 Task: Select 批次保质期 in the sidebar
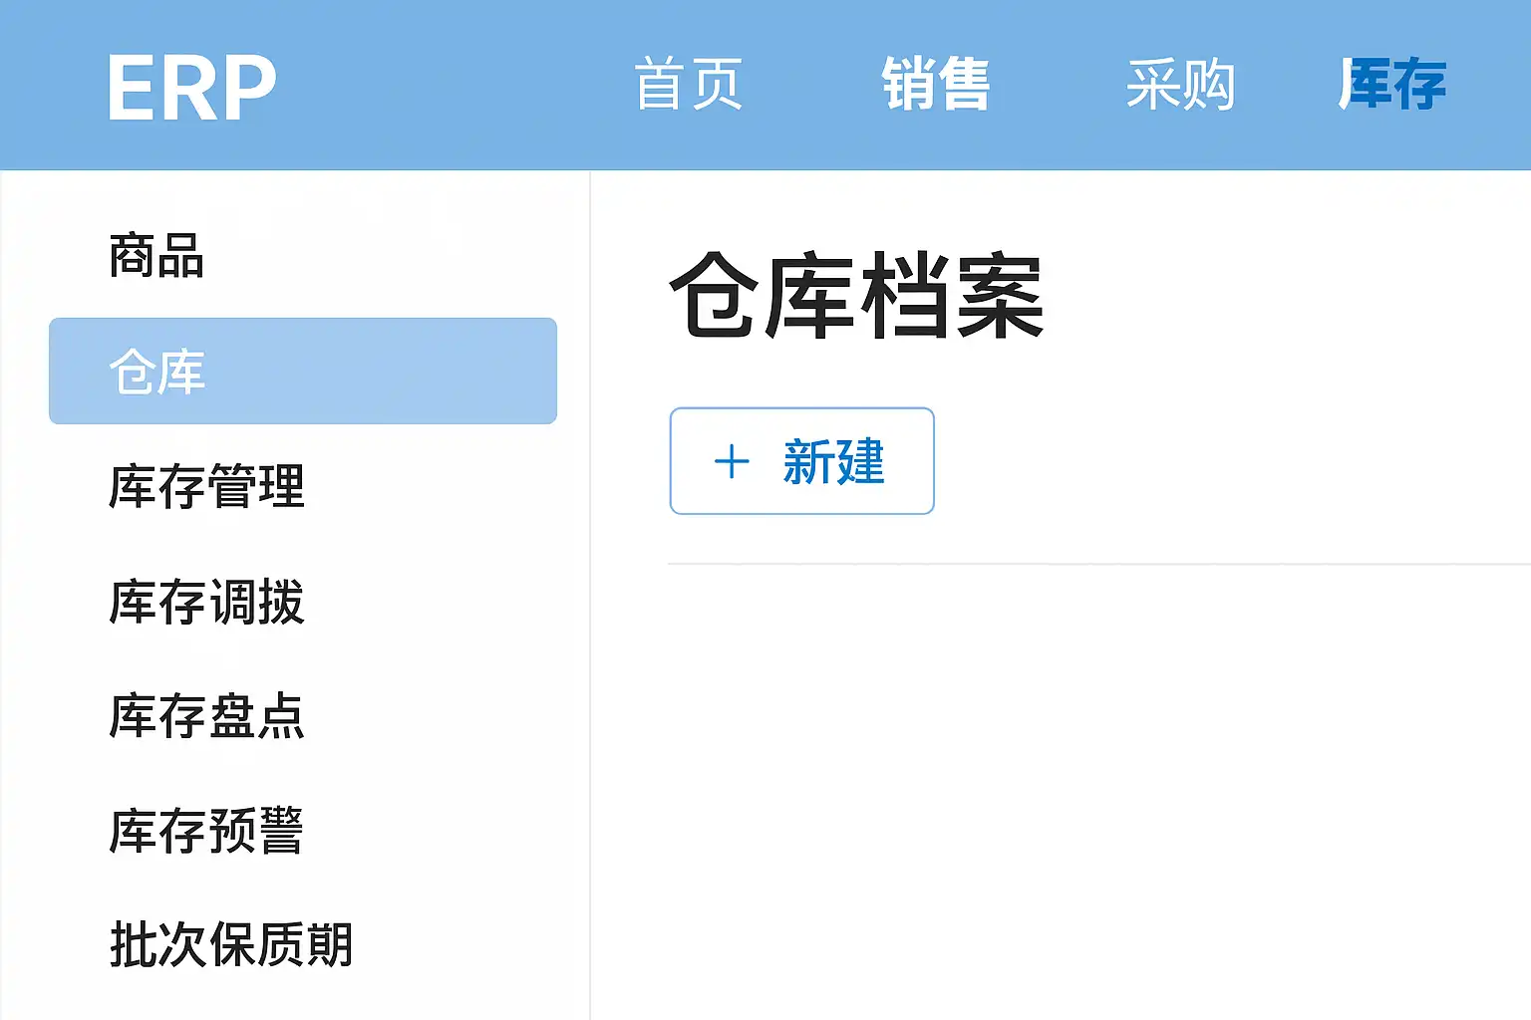click(x=231, y=945)
